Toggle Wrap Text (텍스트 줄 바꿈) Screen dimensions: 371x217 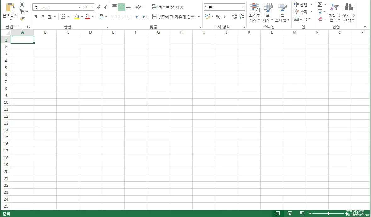click(x=168, y=7)
